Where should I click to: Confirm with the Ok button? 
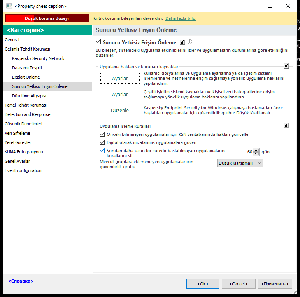click(x=203, y=284)
